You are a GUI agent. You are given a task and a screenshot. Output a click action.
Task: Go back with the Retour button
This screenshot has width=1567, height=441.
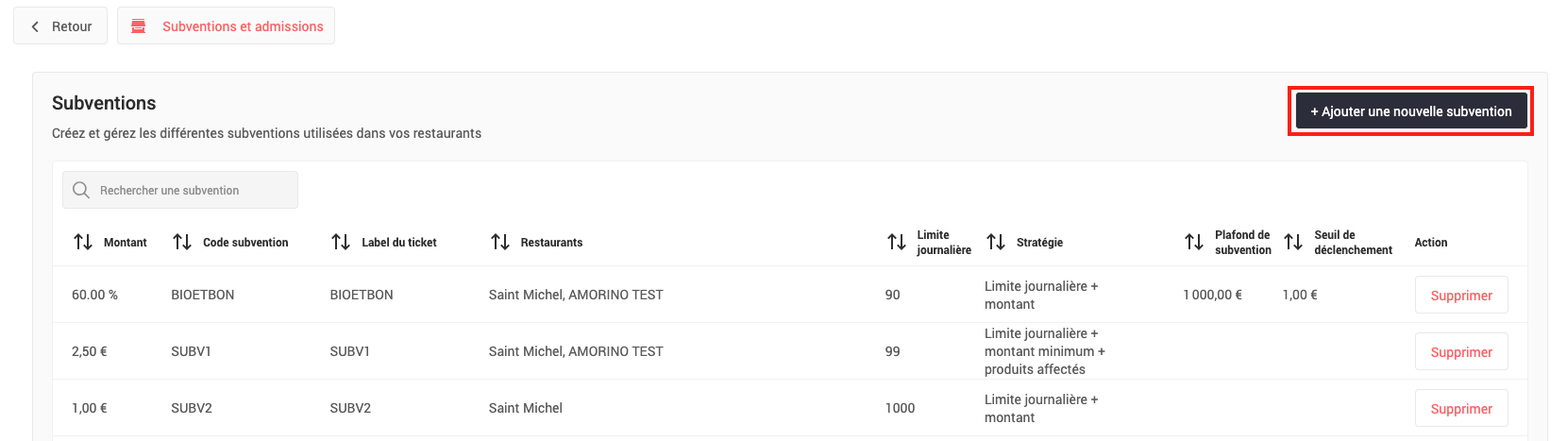click(x=60, y=26)
